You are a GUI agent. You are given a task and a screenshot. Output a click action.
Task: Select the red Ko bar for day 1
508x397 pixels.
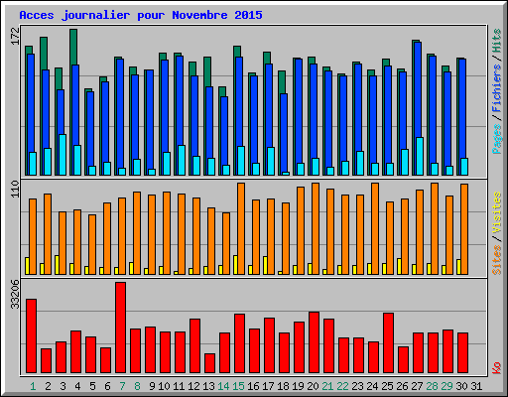pyautogui.click(x=32, y=335)
